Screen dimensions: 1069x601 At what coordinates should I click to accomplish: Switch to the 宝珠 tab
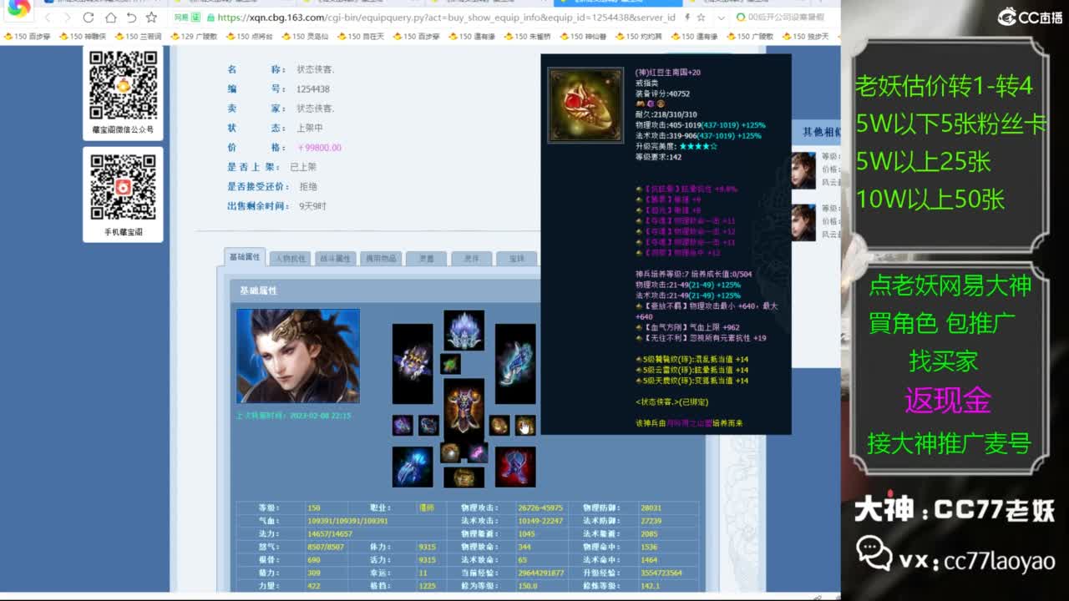click(x=516, y=259)
